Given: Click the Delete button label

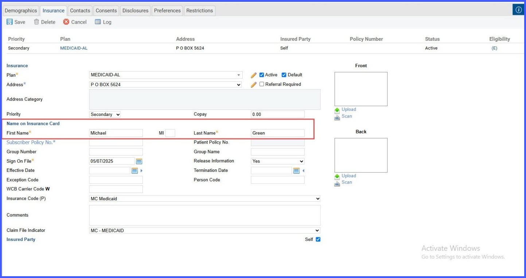Looking at the screenshot, I should click(x=48, y=22).
